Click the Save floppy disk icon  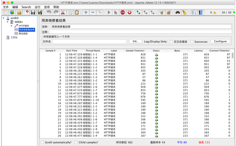33,12
